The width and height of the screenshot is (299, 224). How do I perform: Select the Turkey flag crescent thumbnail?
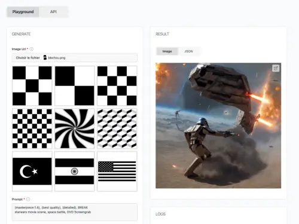click(32, 171)
